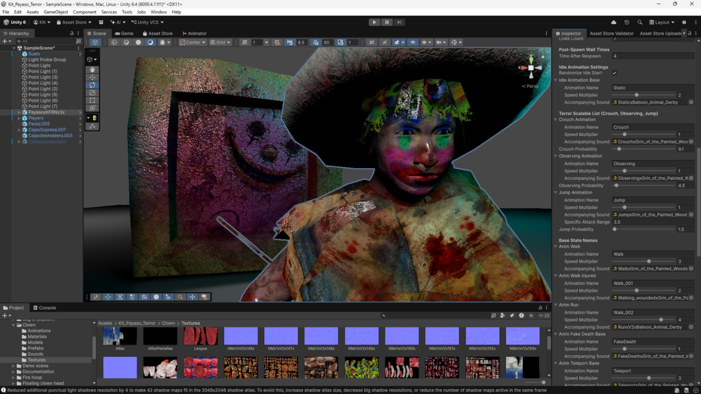Viewport: 701px width, 394px height.
Task: Switch to the Console tab
Action: tap(44, 308)
